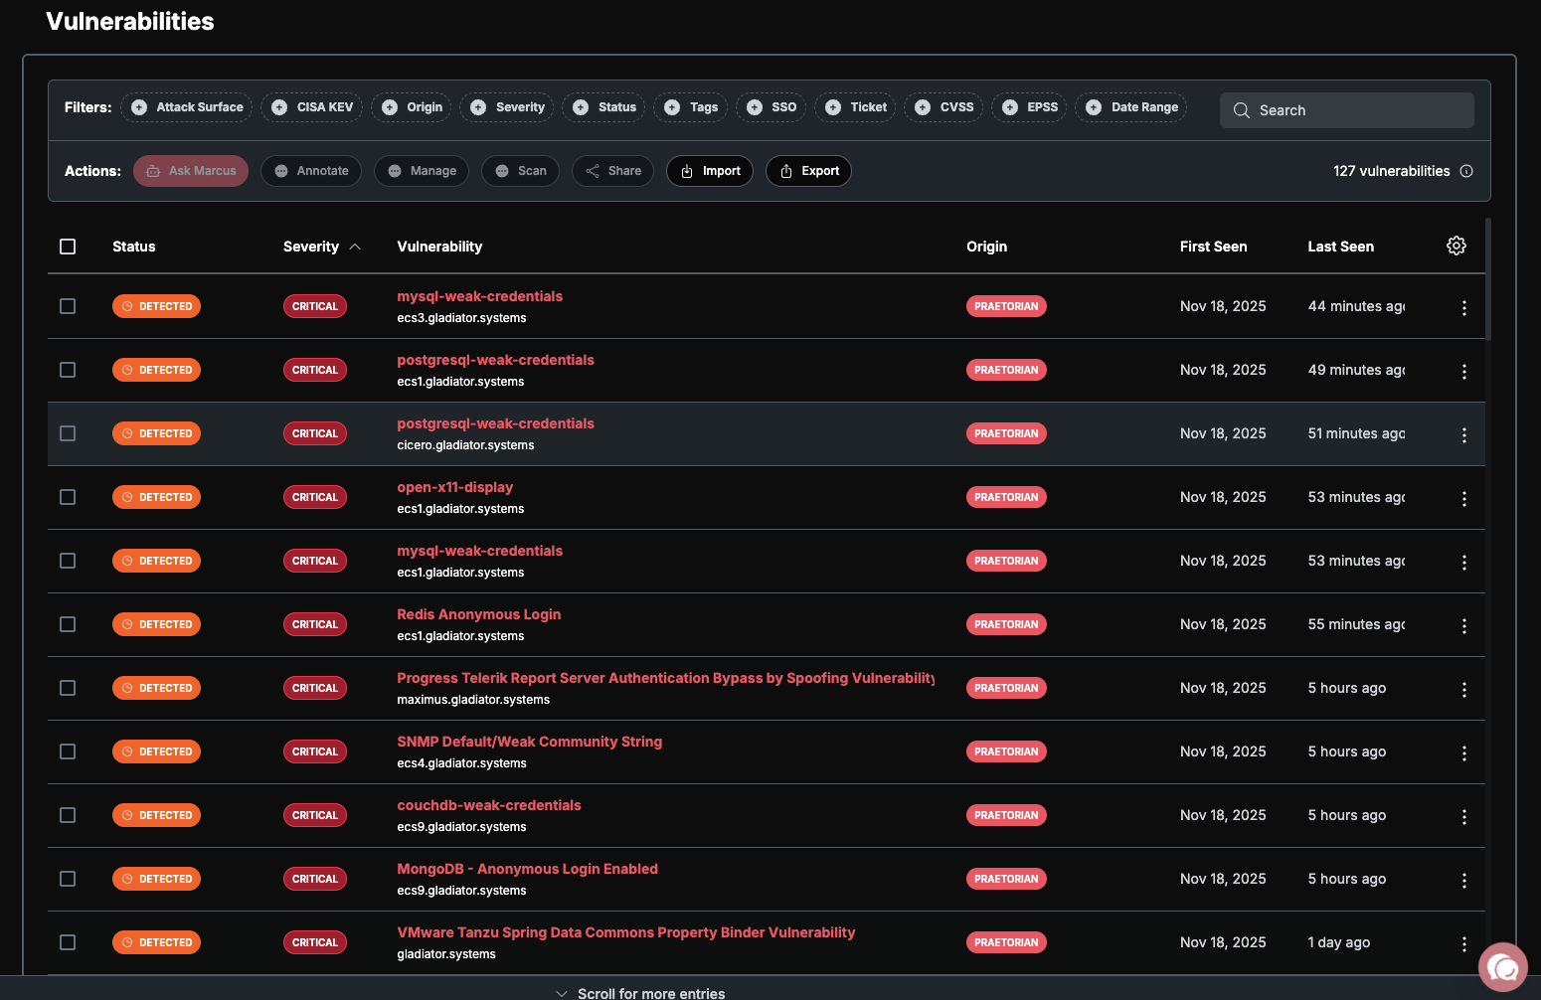The image size is (1541, 1000).
Task: Click the Ask Marcus action
Action: point(191,171)
